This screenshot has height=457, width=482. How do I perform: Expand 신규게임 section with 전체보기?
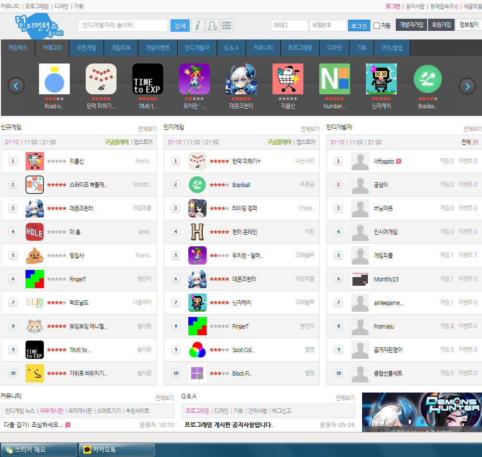point(147,129)
